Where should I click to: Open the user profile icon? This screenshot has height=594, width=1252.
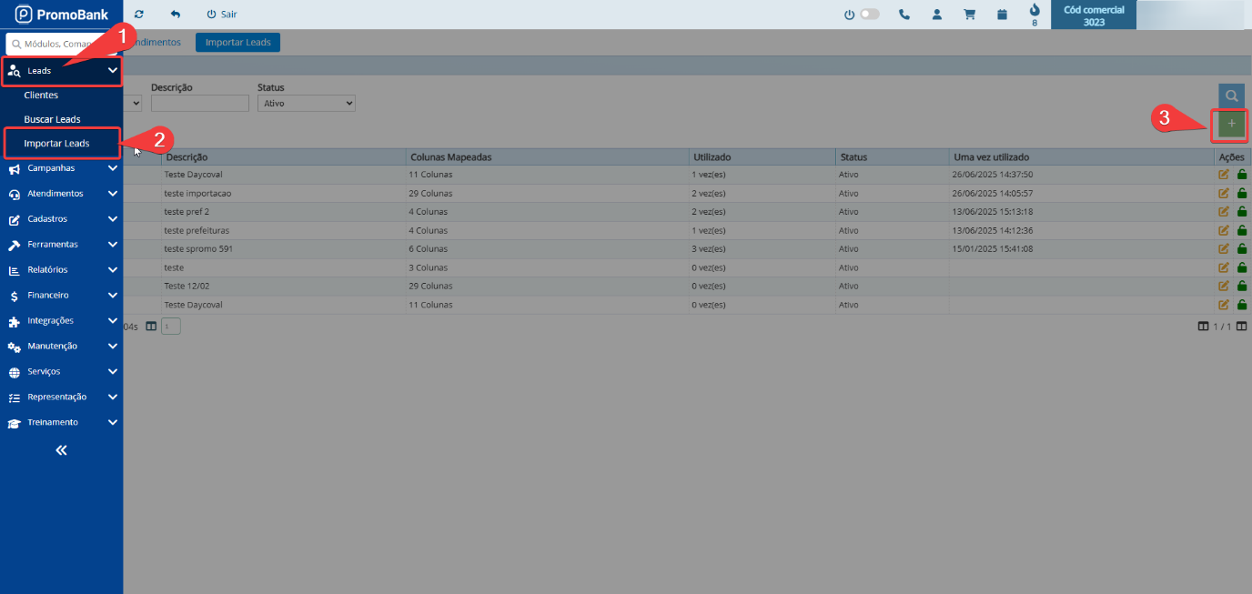936,15
